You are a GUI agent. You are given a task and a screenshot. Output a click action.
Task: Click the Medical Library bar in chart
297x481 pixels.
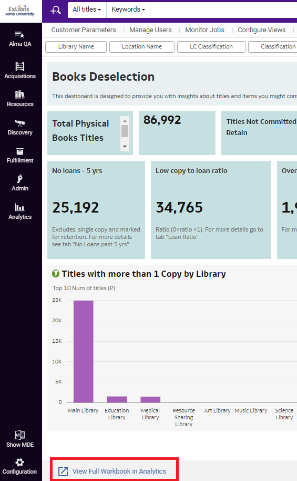(150, 399)
